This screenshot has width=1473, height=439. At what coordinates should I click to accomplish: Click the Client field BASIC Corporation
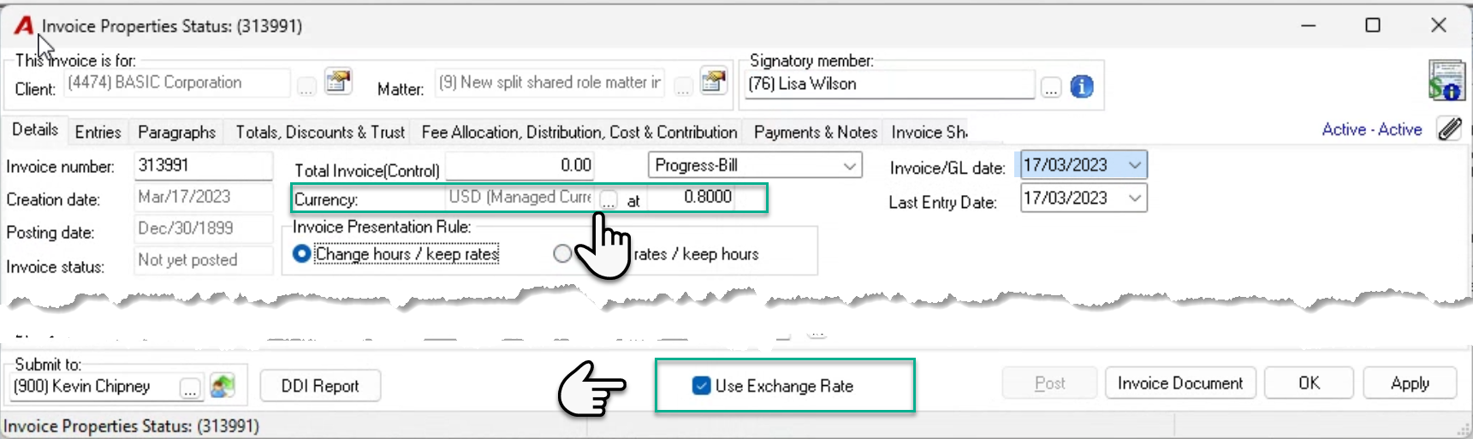click(178, 82)
